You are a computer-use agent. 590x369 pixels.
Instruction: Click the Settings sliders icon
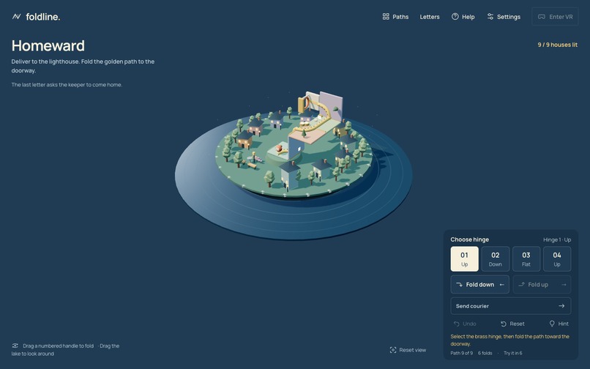click(490, 17)
